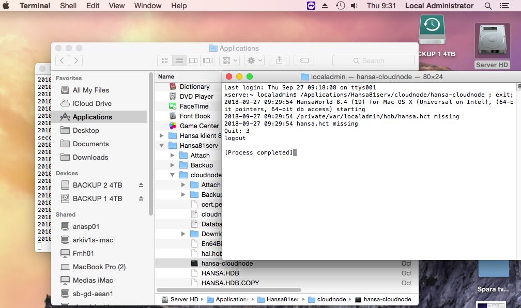Expand Backup folder under Hansa81serv
The width and height of the screenshot is (521, 308).
click(x=172, y=165)
